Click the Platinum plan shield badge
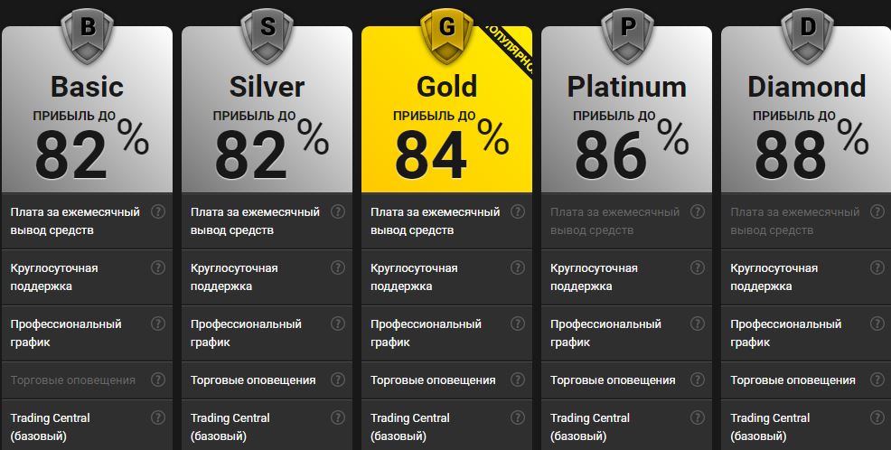Screen dimensions: 891x450 point(627,35)
